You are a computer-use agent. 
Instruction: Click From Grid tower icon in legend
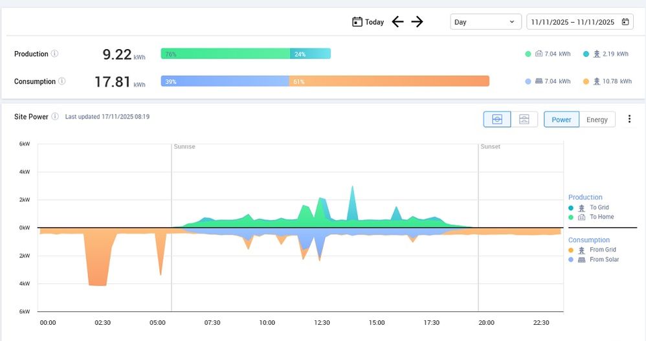click(x=581, y=250)
